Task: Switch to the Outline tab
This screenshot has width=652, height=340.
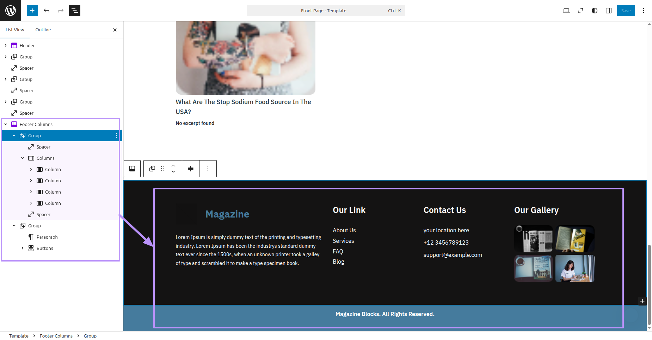Action: 43,30
